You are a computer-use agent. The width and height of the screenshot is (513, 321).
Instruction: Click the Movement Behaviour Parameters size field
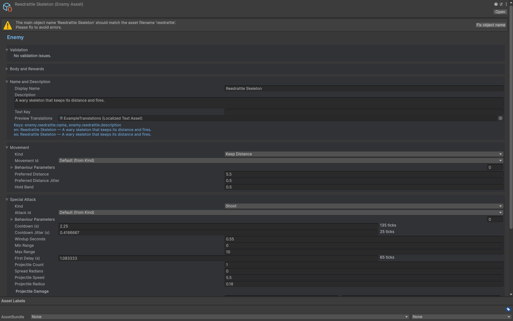click(495, 168)
